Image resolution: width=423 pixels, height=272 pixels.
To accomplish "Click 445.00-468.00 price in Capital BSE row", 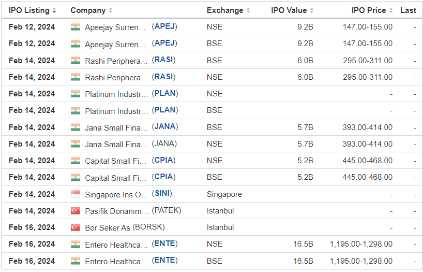I will [368, 177].
